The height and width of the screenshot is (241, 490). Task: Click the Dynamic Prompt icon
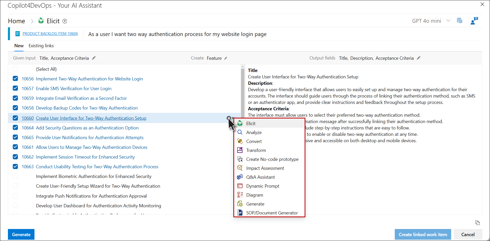(x=240, y=186)
